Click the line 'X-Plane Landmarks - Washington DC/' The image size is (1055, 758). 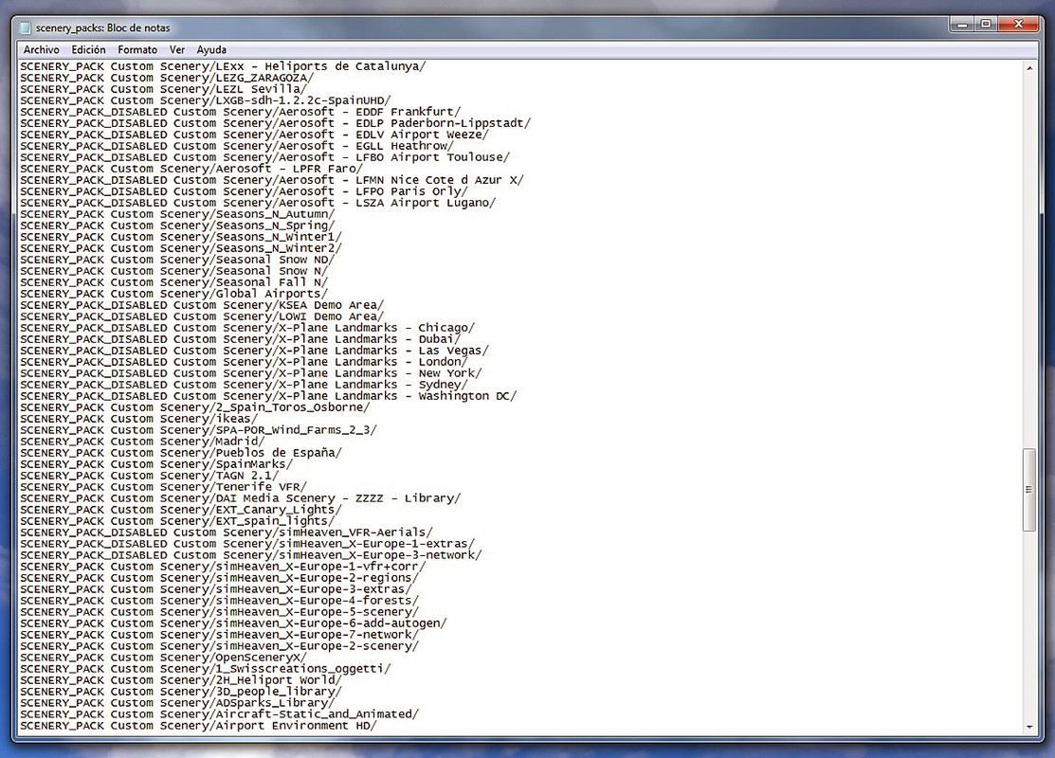pyautogui.click(x=268, y=397)
